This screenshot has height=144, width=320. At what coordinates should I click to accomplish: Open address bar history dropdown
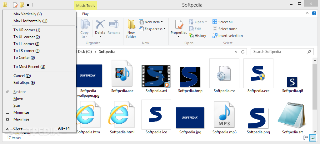pyautogui.click(x=236, y=52)
